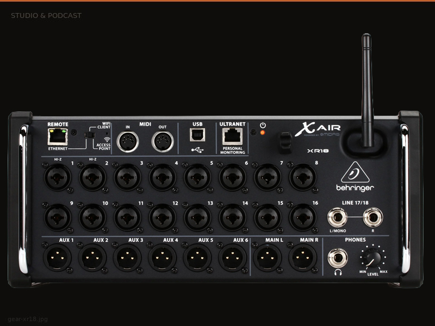
Task: Click the MIDI IN connector
Action: [x=128, y=141]
